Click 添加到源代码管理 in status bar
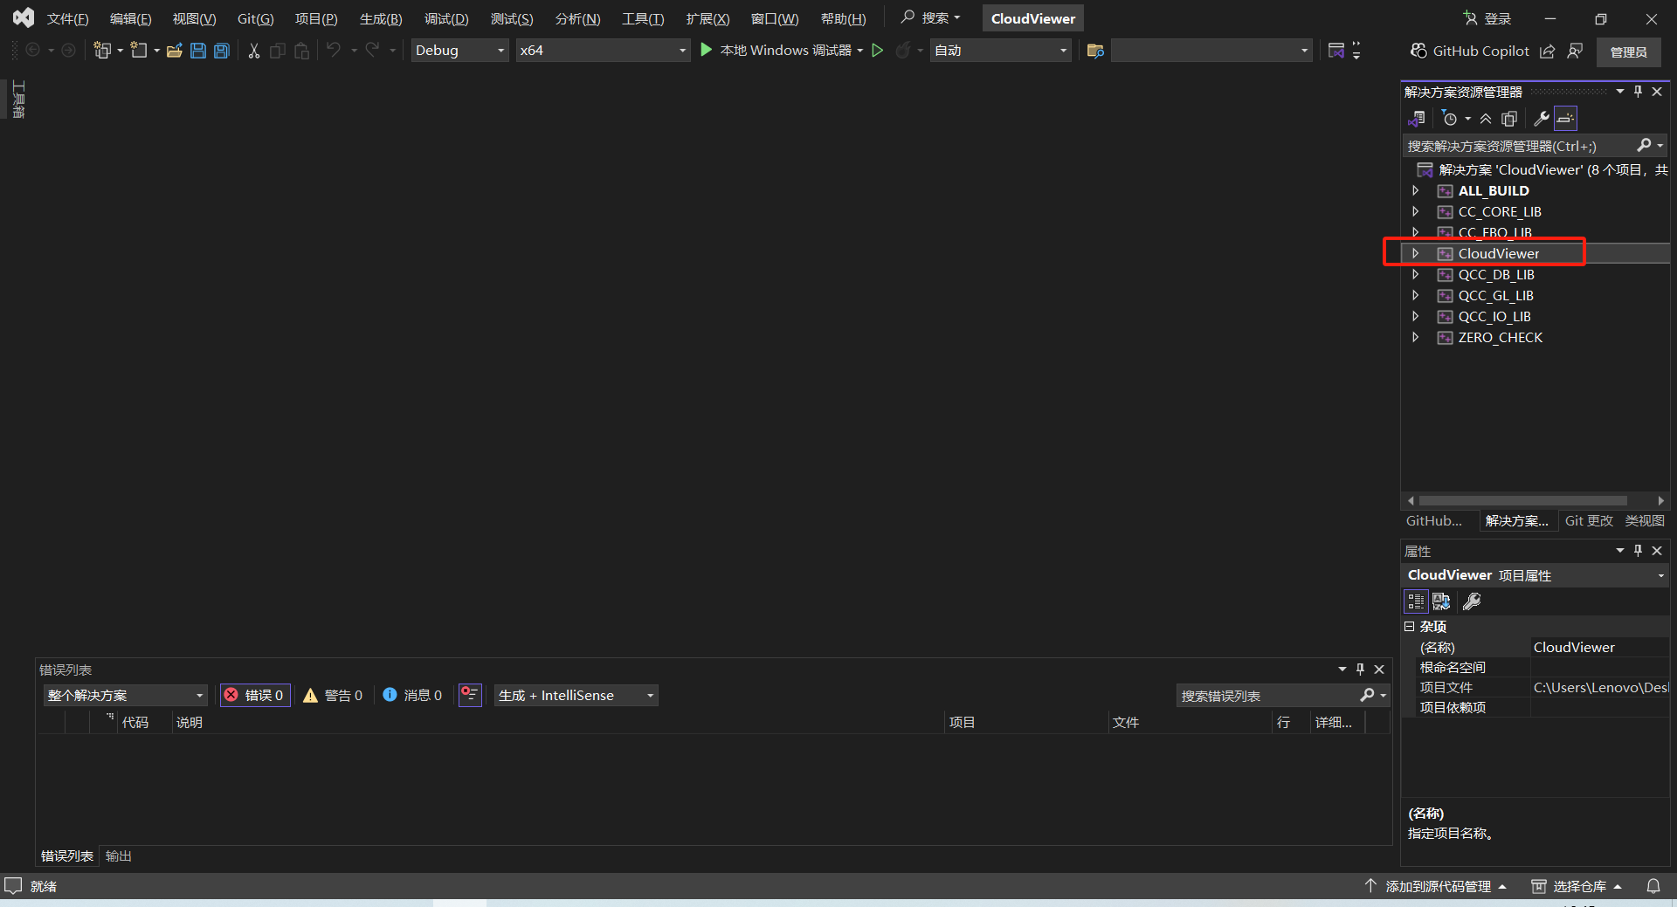This screenshot has height=907, width=1677. 1439,885
